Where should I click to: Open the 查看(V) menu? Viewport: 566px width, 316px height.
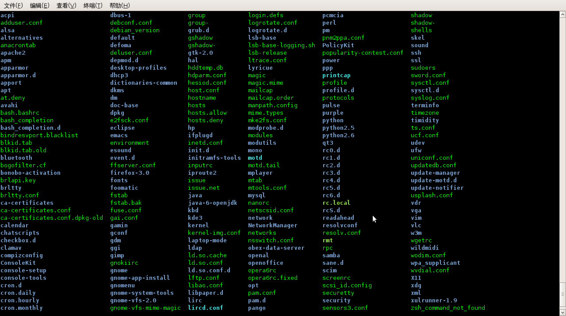click(x=66, y=5)
